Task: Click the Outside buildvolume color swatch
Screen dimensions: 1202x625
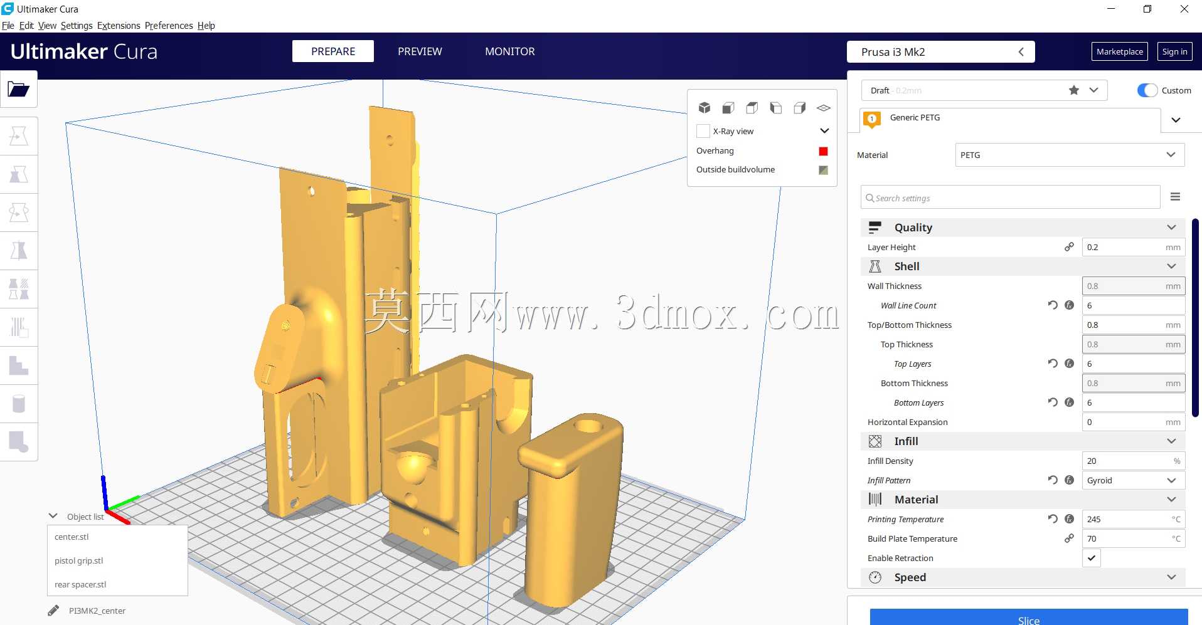Action: [823, 170]
